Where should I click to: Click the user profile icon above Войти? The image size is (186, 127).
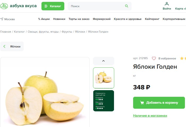click(x=167, y=4)
